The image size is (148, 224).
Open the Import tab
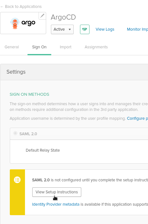tap(65, 47)
